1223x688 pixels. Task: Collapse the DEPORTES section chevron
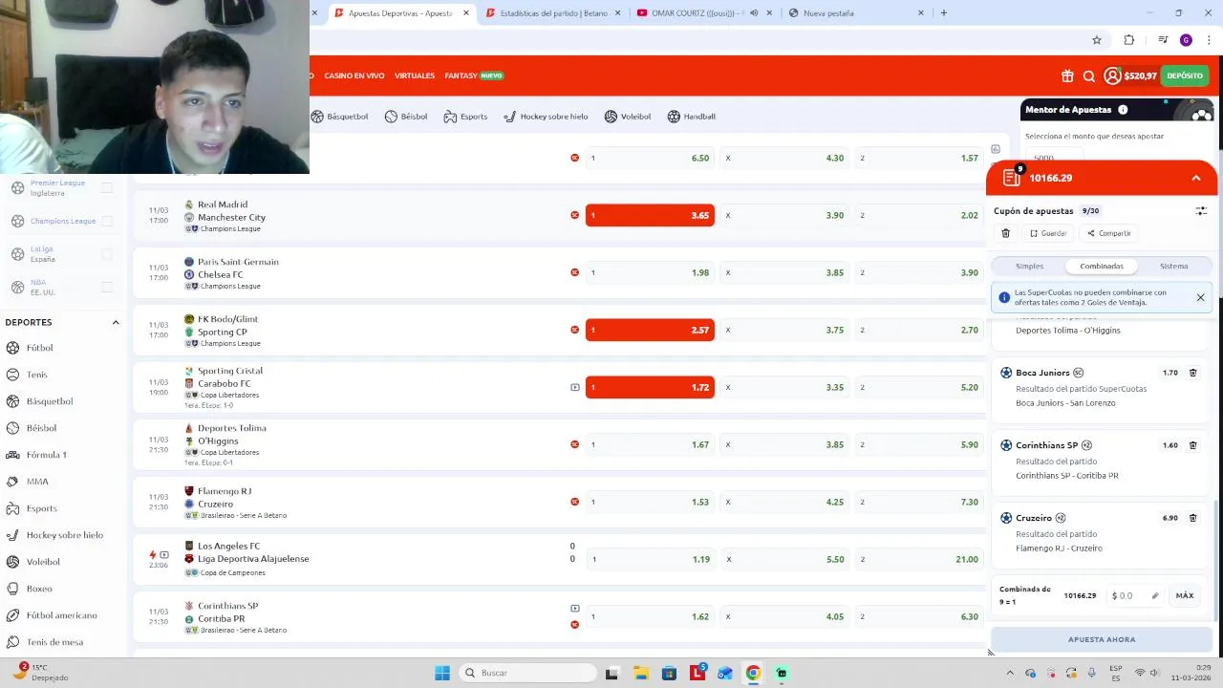tap(116, 322)
